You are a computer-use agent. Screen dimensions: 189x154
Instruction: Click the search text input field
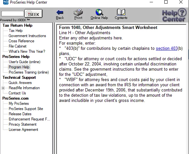13,14
